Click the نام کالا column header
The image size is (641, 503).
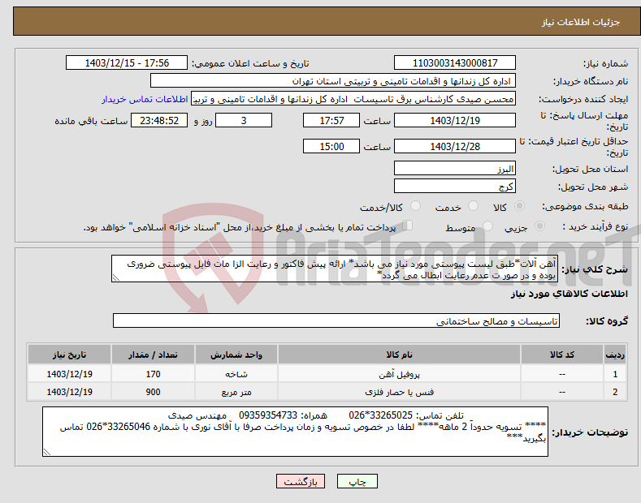[399, 355]
